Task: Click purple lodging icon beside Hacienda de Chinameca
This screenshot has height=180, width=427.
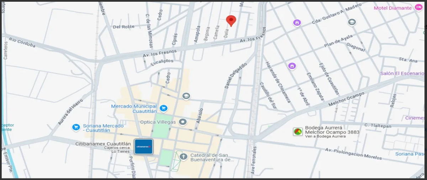Action: tap(292, 66)
